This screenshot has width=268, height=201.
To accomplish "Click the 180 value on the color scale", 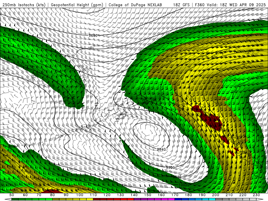I will click(x=188, y=195).
